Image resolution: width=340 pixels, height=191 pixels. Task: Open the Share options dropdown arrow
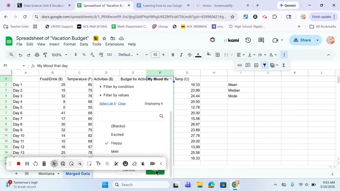(x=317, y=40)
